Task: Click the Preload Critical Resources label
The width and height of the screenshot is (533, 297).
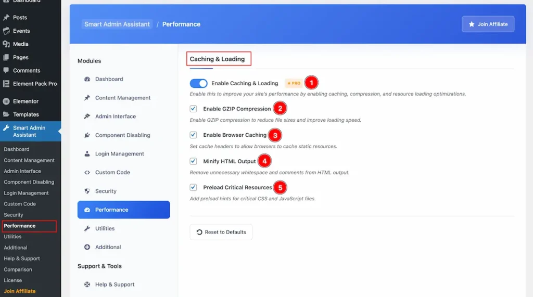Action: pos(237,187)
